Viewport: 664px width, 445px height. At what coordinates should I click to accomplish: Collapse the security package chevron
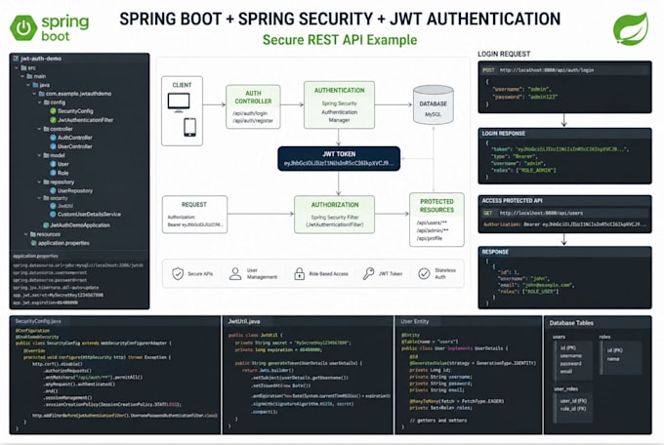click(40, 198)
